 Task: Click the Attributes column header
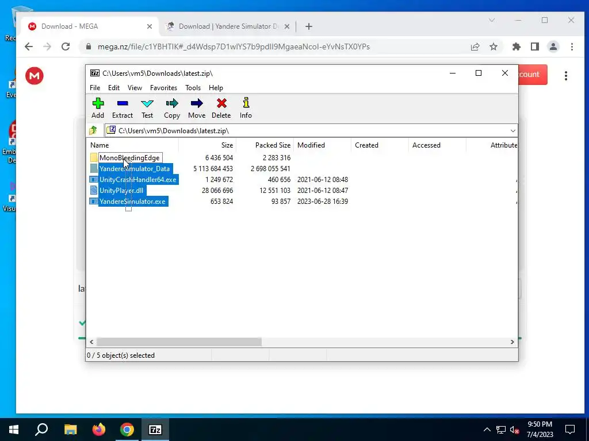[492, 145]
